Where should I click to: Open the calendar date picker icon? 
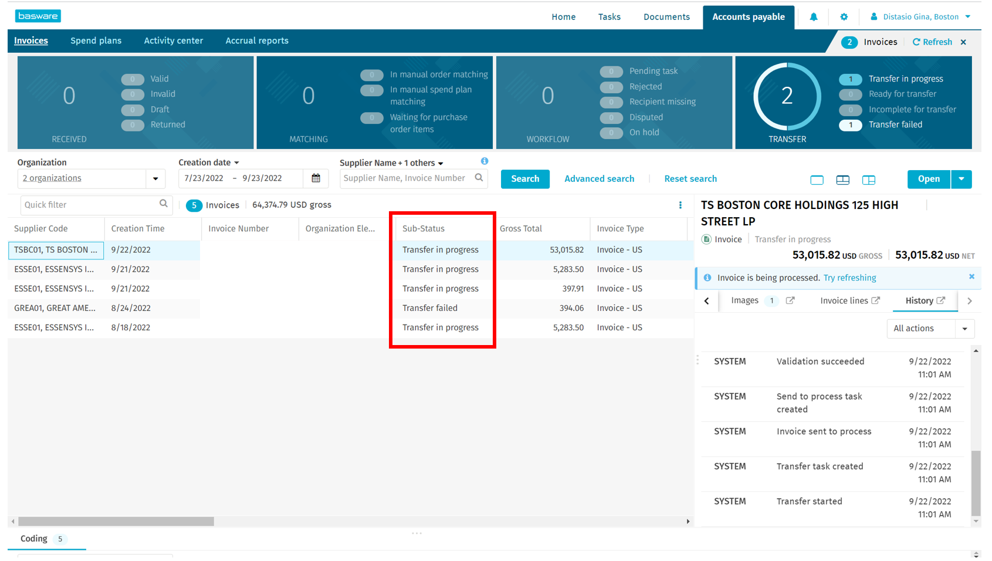tap(316, 178)
